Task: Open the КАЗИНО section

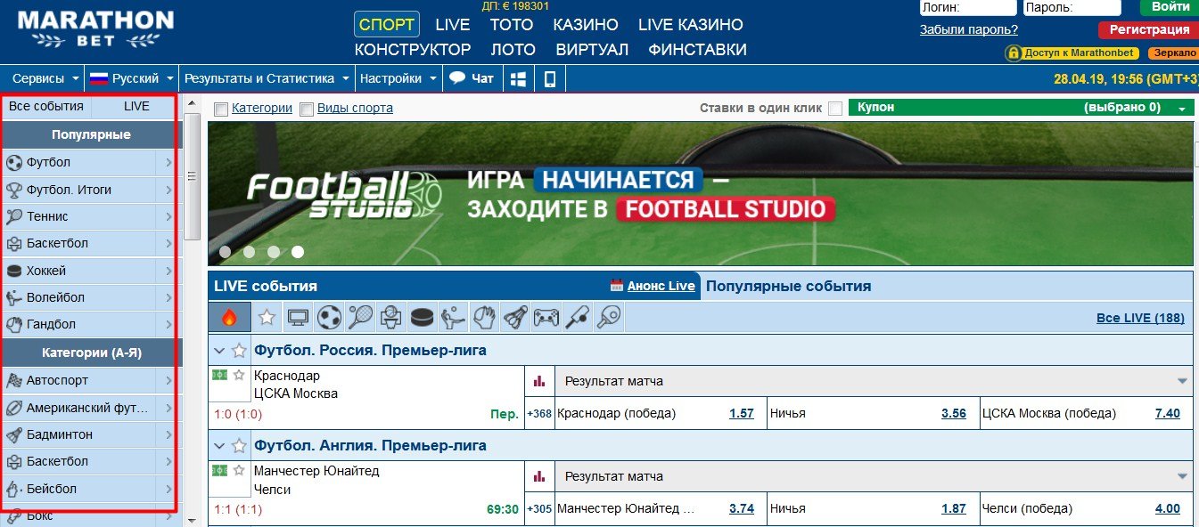Action: (x=586, y=25)
